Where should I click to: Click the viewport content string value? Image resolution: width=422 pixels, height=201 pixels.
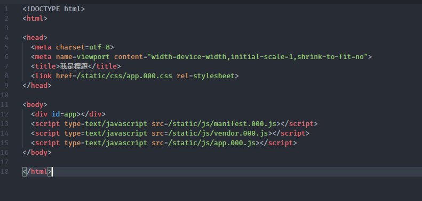[259, 57]
